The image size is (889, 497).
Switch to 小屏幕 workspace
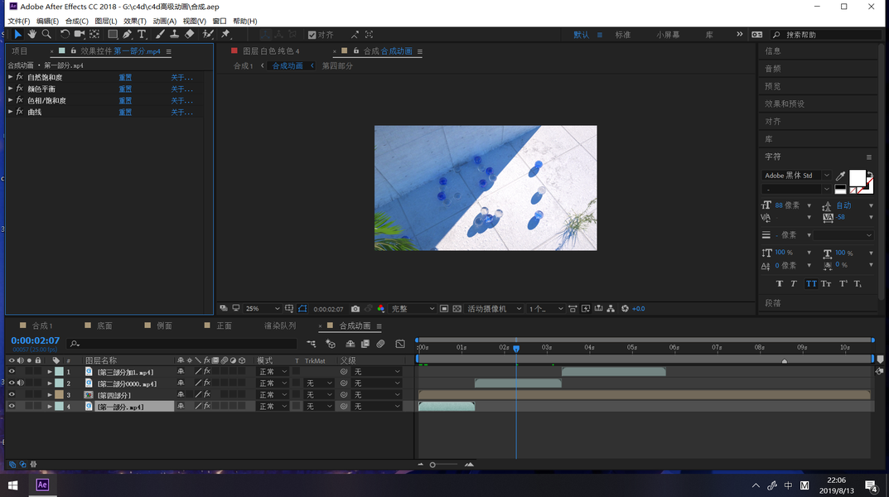pyautogui.click(x=668, y=35)
